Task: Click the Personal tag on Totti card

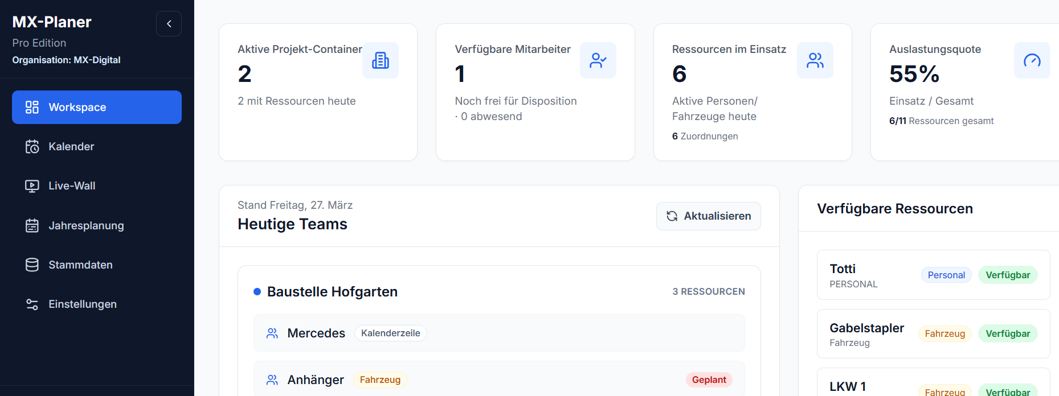Action: [946, 275]
